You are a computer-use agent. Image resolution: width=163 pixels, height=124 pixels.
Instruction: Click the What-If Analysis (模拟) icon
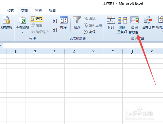click(x=161, y=19)
